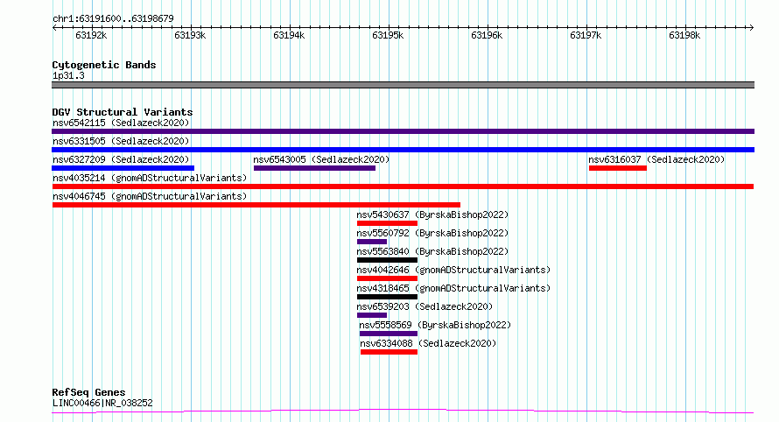Click the gray 1p31.3 cytogenetic band bar
The width and height of the screenshot is (779, 422).
pos(403,85)
